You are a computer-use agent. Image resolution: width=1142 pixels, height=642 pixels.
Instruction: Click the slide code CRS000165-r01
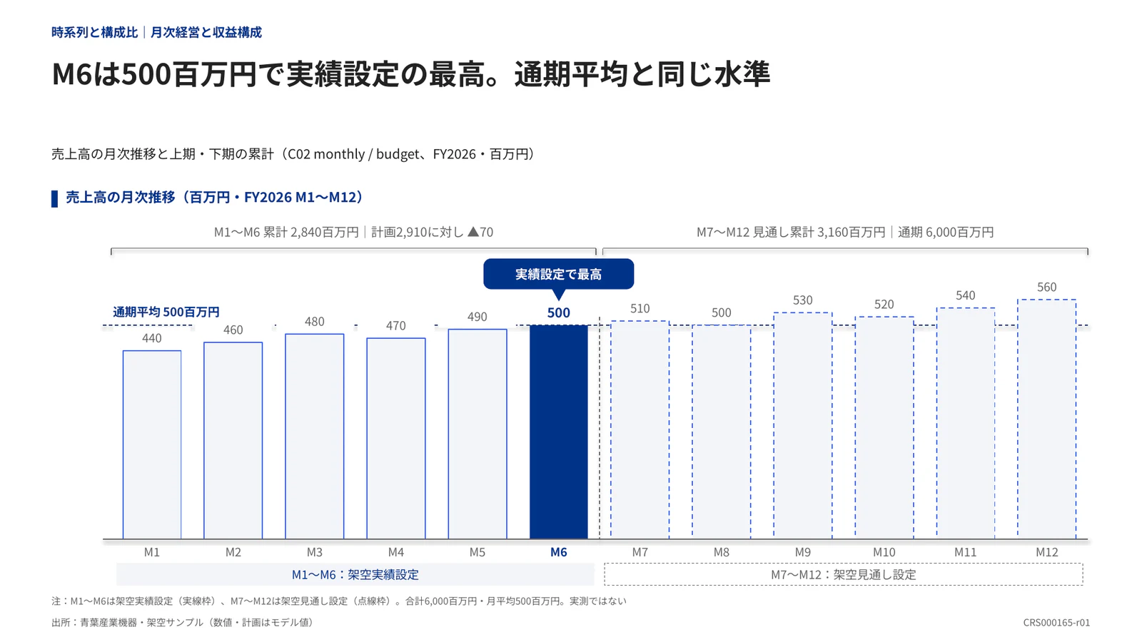[x=1056, y=623]
